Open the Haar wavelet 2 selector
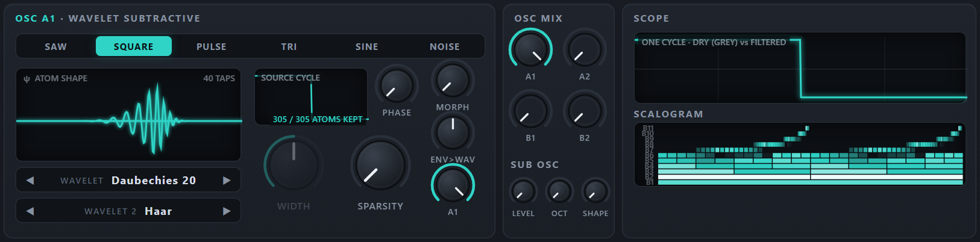 (128, 211)
